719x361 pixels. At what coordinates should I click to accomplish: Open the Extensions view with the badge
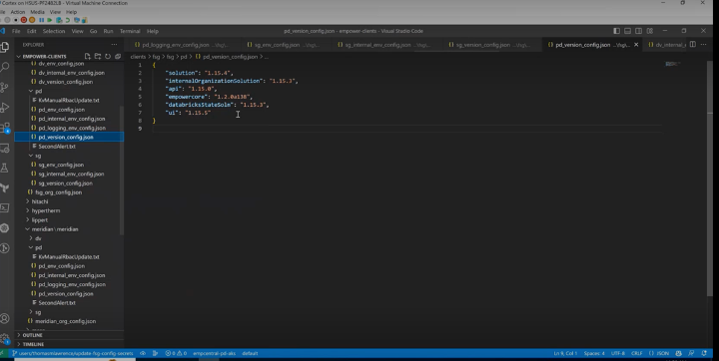(x=5, y=128)
